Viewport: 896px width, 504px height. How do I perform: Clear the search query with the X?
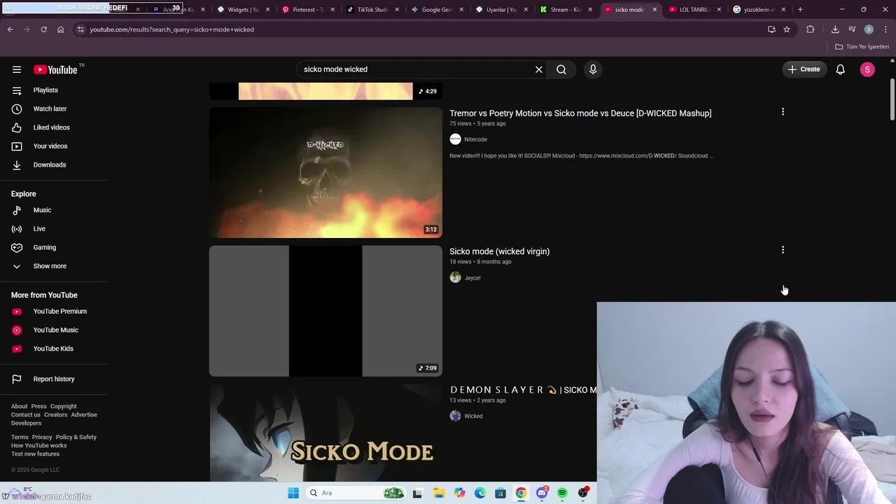(x=539, y=69)
